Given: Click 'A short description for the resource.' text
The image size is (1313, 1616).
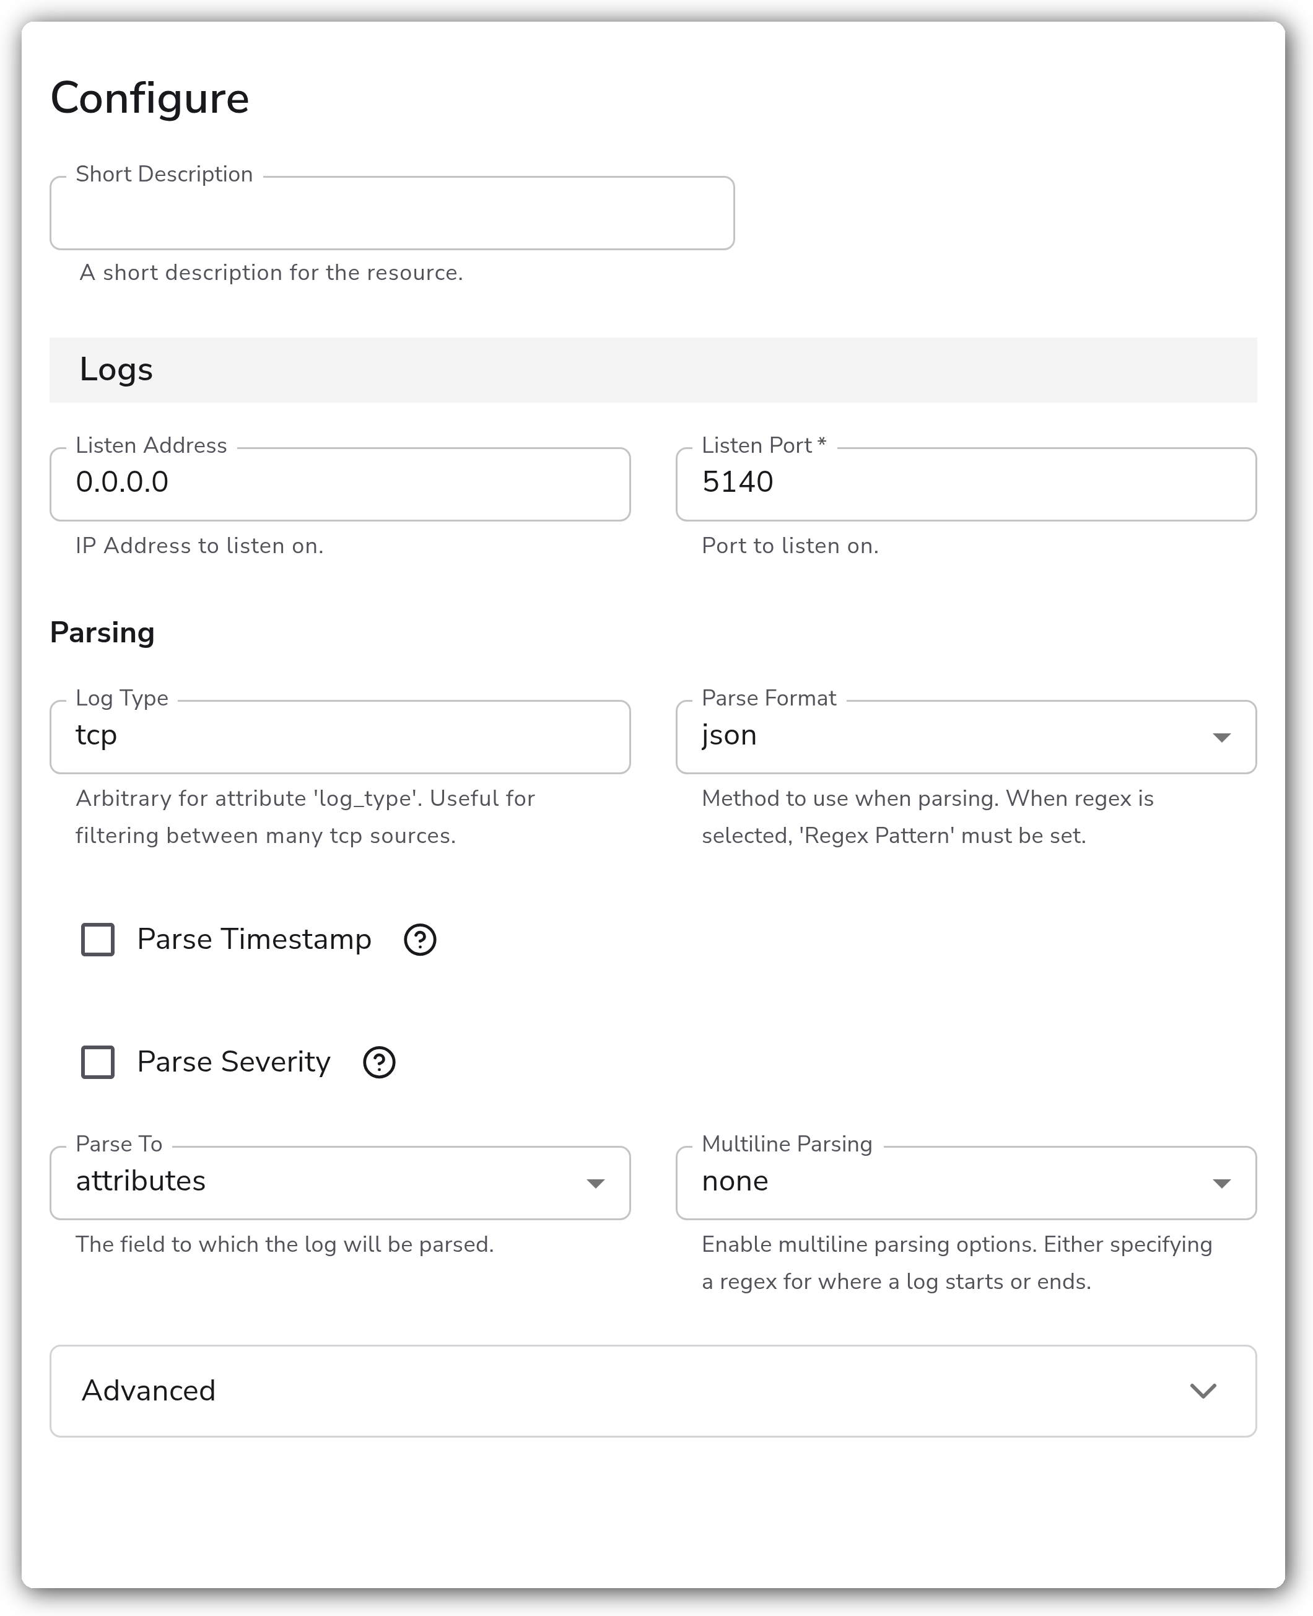Looking at the screenshot, I should pos(271,273).
